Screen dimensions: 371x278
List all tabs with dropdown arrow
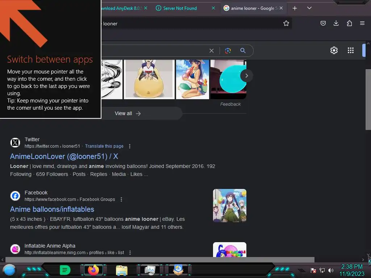(309, 8)
